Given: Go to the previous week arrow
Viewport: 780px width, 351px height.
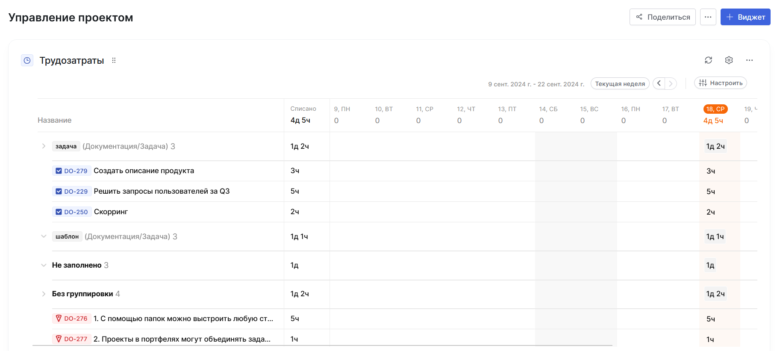Looking at the screenshot, I should (x=659, y=83).
